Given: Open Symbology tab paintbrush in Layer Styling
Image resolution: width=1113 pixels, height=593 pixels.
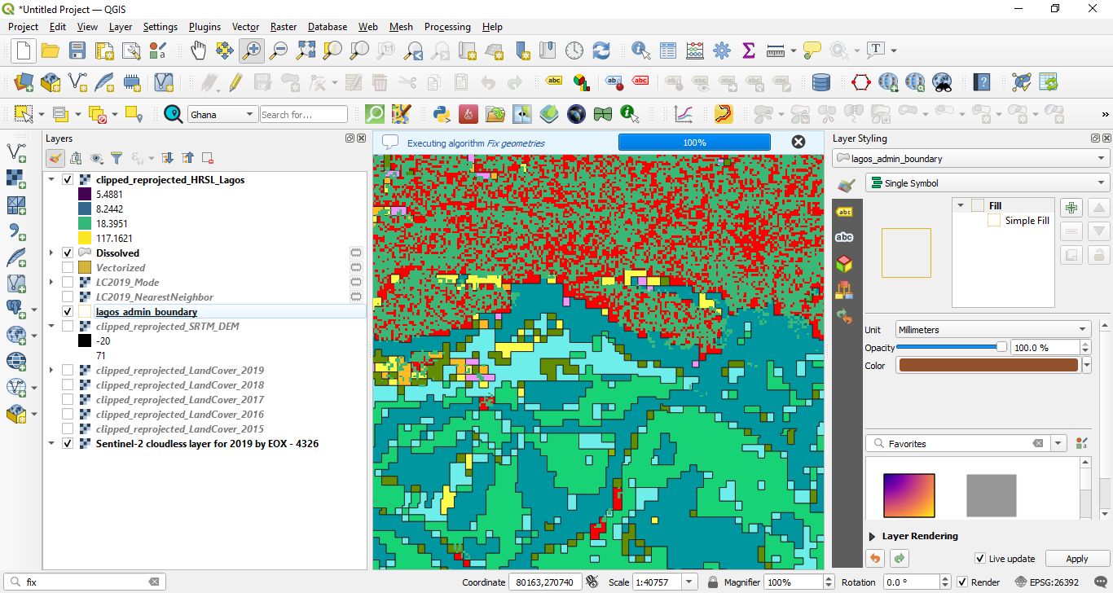Looking at the screenshot, I should (x=845, y=185).
